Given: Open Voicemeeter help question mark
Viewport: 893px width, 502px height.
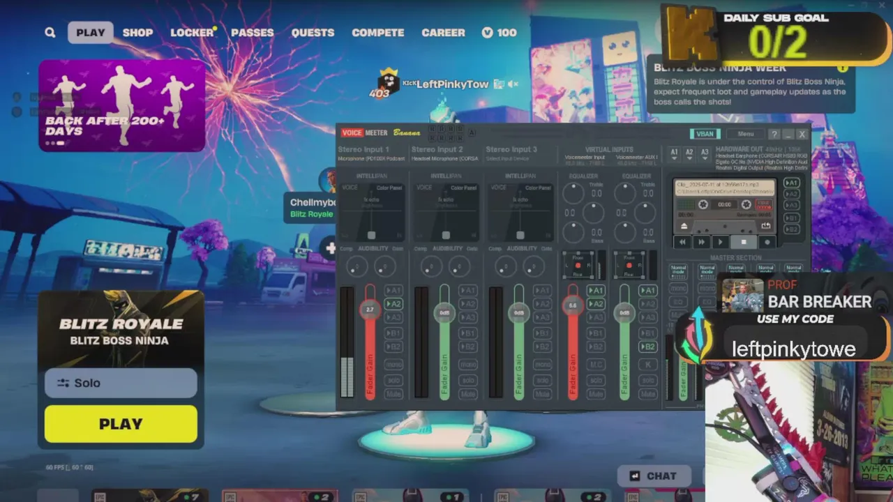Looking at the screenshot, I should click(774, 134).
